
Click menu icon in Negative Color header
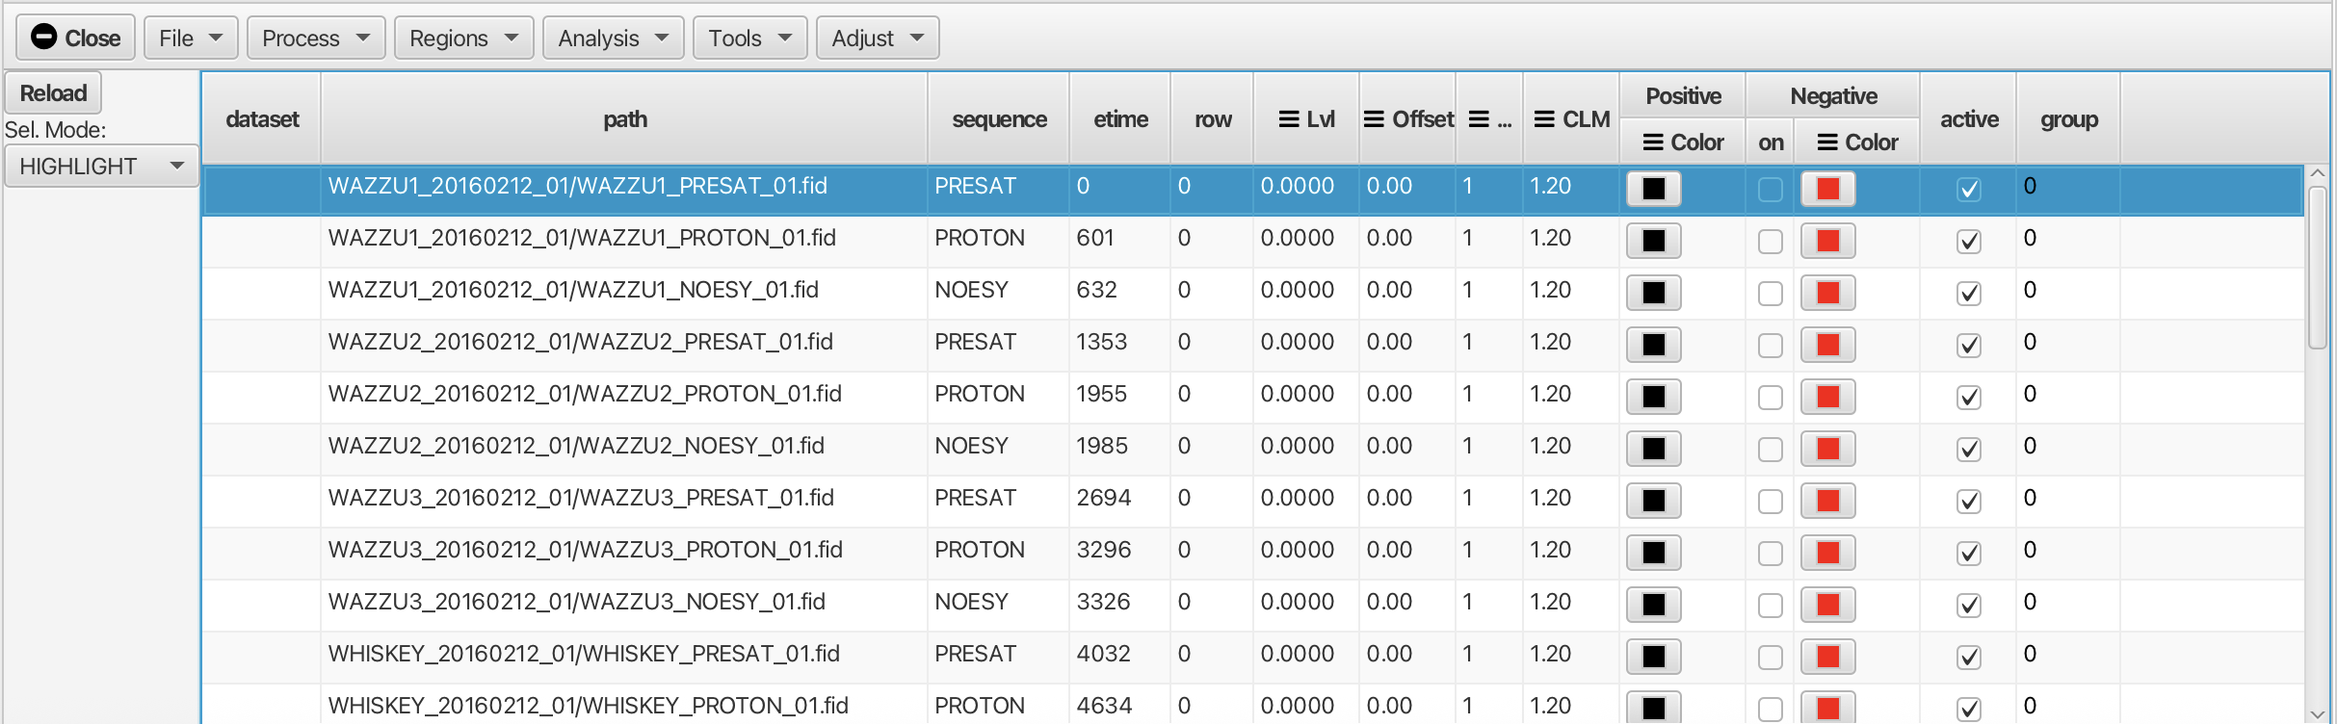pos(1826,142)
